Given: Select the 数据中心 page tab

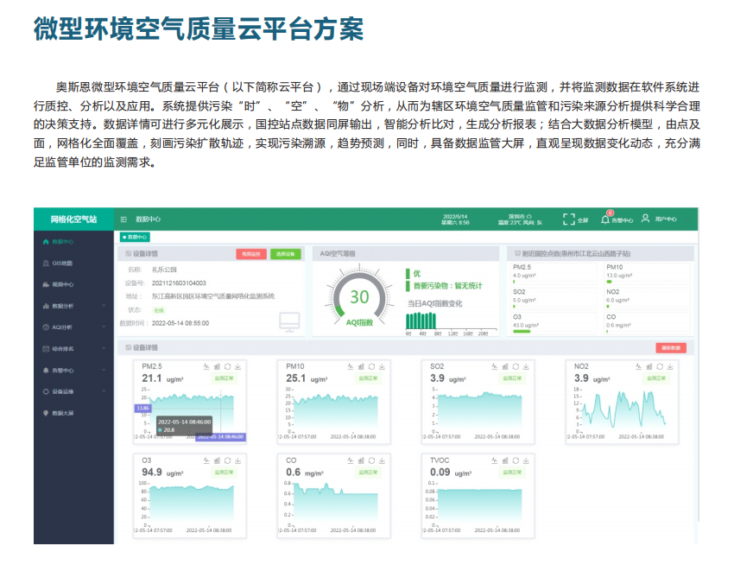Looking at the screenshot, I should [135, 237].
